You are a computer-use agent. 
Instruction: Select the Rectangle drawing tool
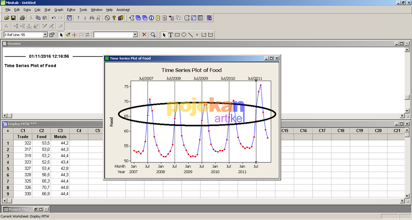[177, 35]
